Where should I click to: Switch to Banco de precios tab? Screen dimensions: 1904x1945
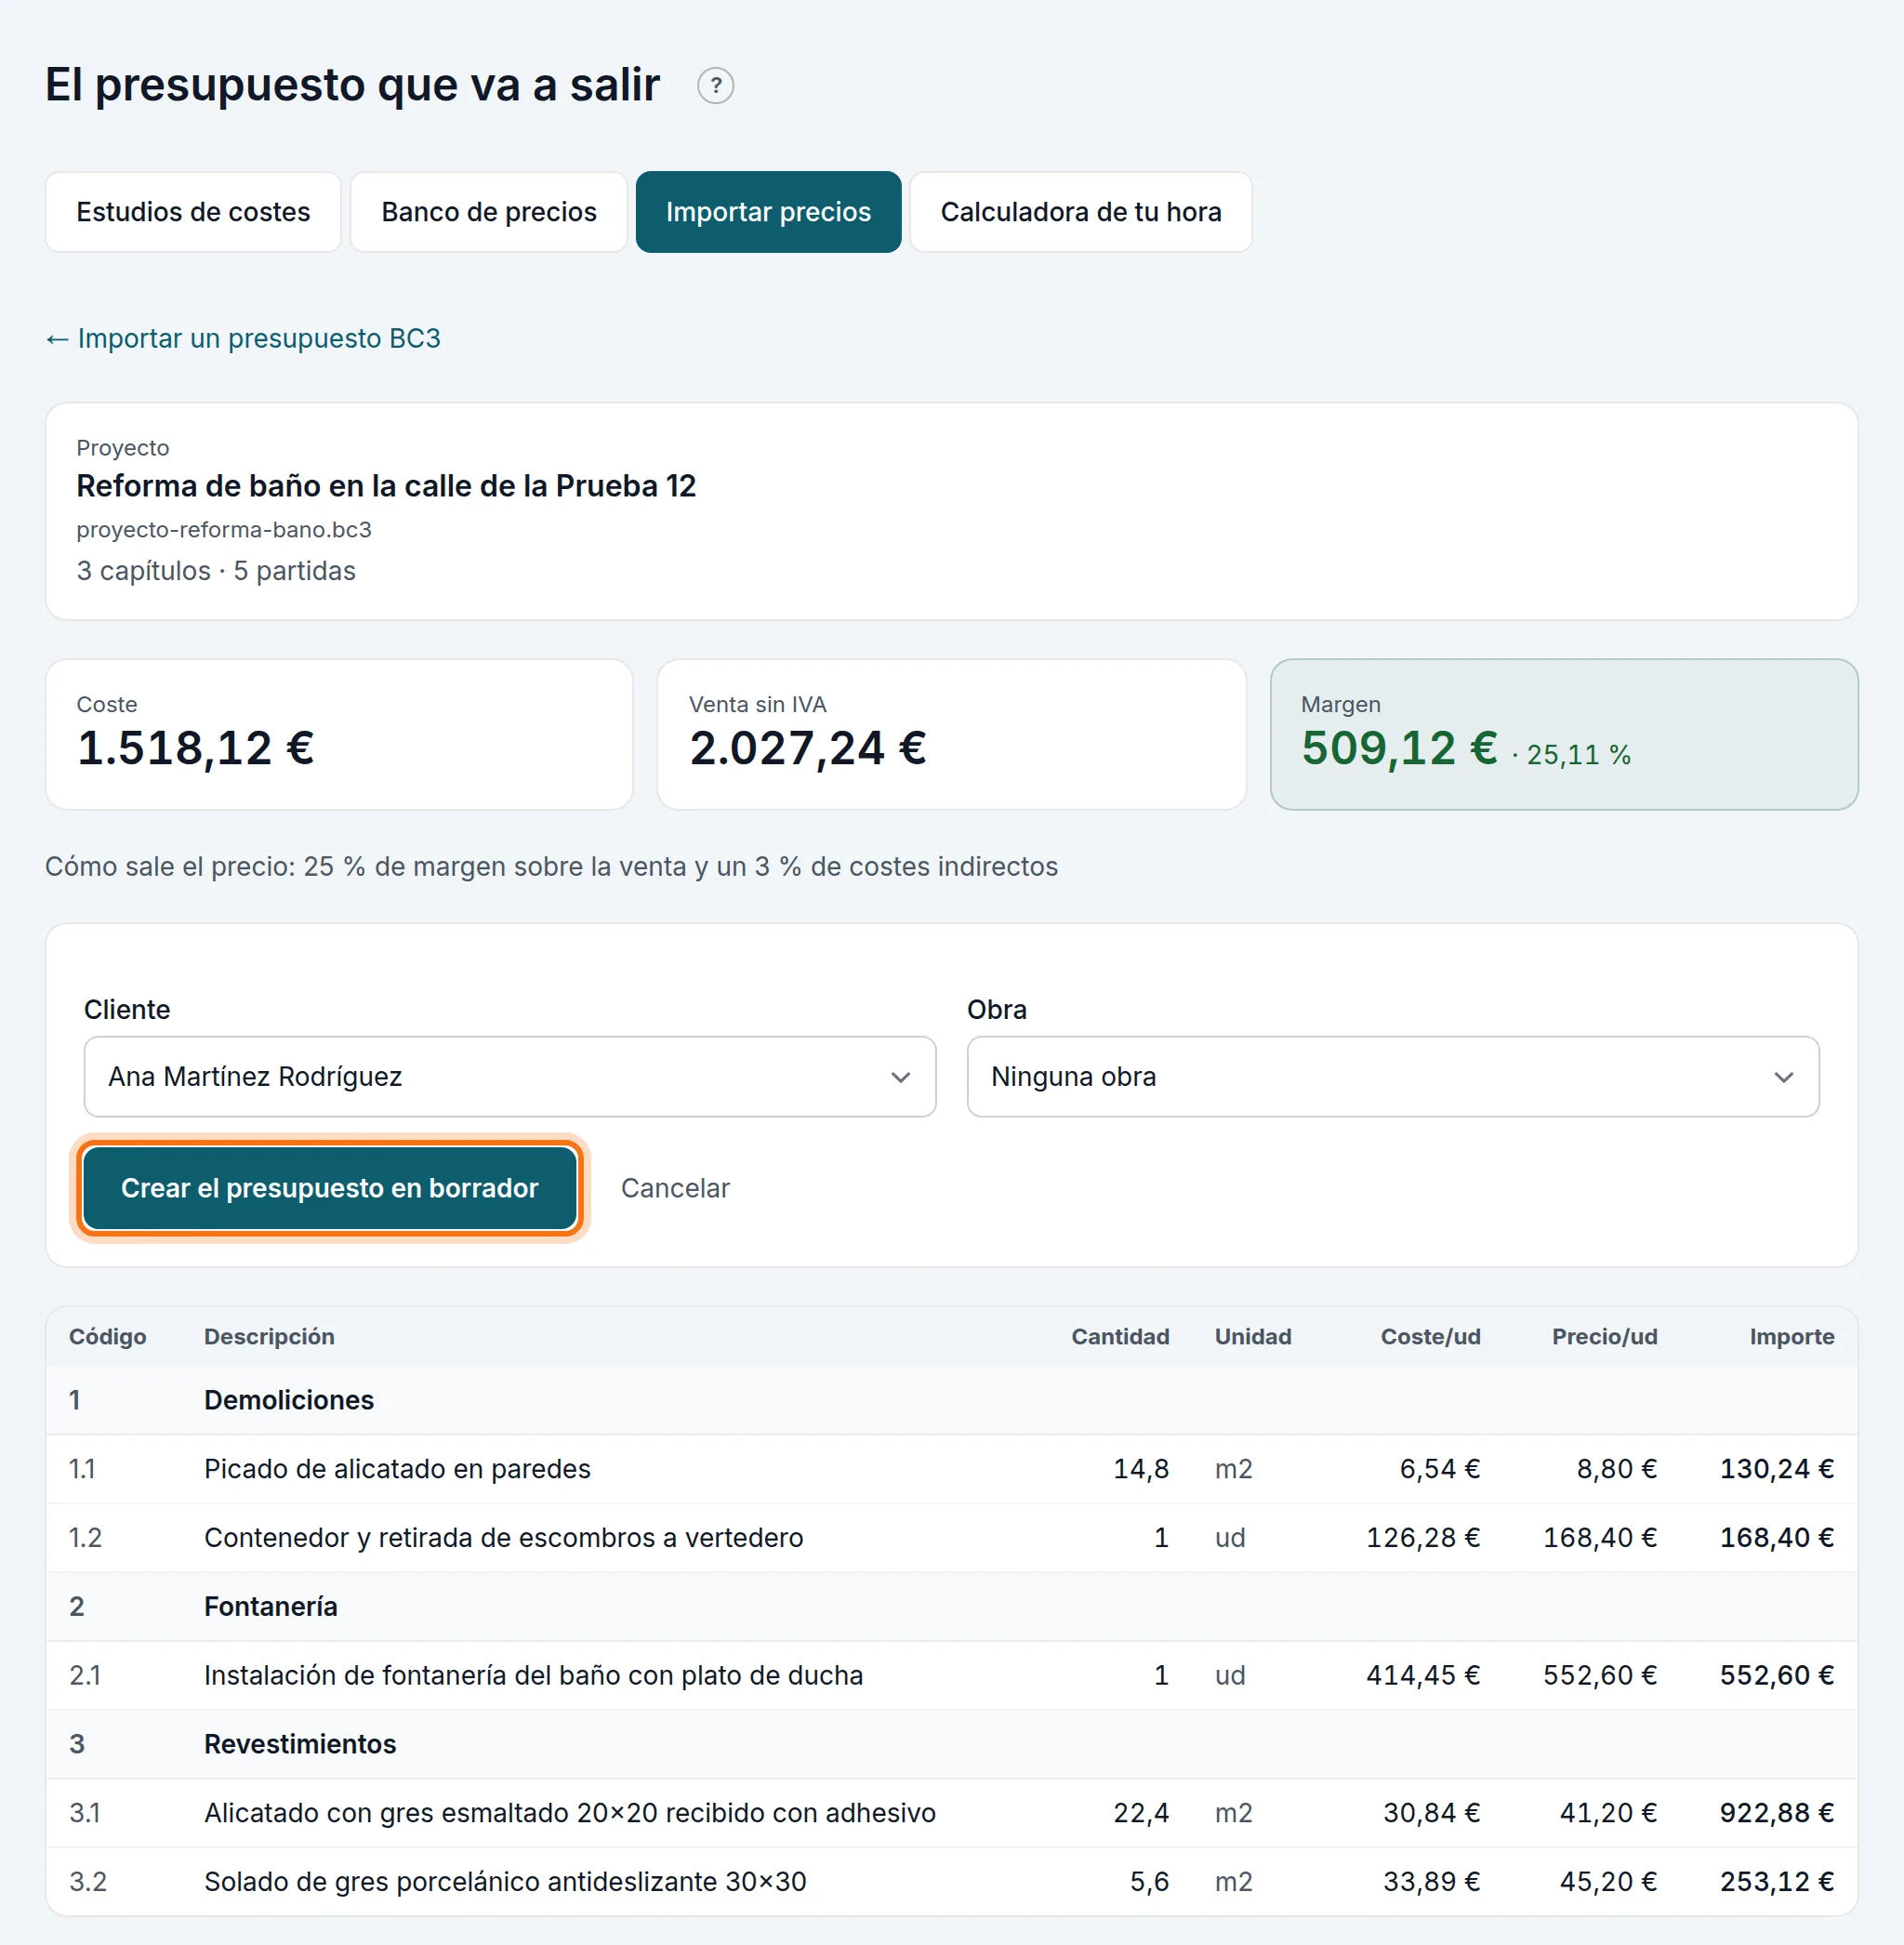489,212
